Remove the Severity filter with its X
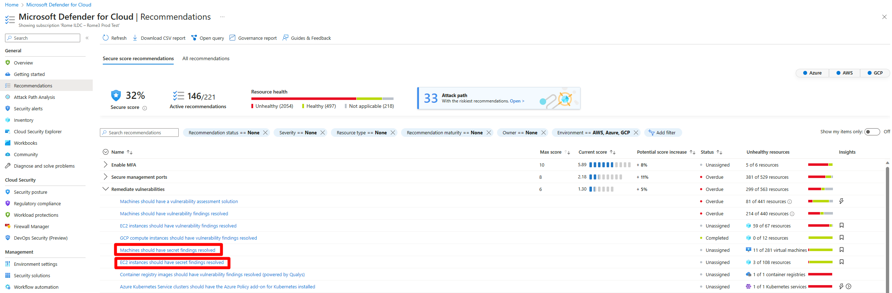 point(323,133)
